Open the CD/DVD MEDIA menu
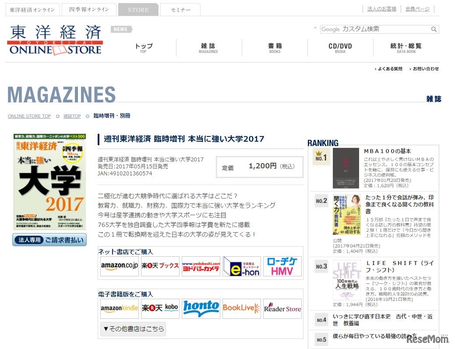Viewport: 455px width, 349px height. point(340,48)
